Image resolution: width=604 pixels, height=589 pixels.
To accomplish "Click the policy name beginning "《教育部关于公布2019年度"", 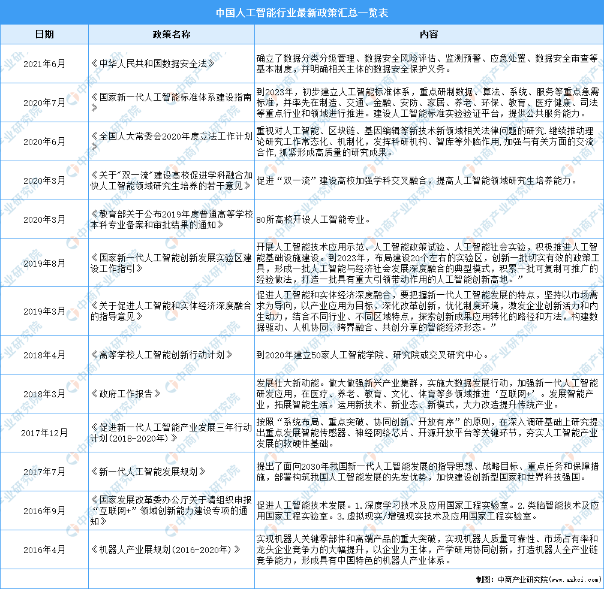I will point(172,219).
